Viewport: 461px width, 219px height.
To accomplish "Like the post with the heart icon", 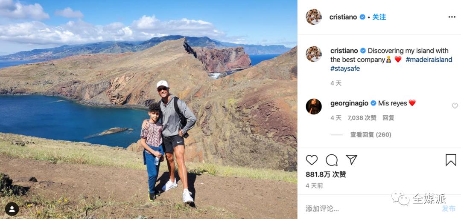I will (312, 160).
